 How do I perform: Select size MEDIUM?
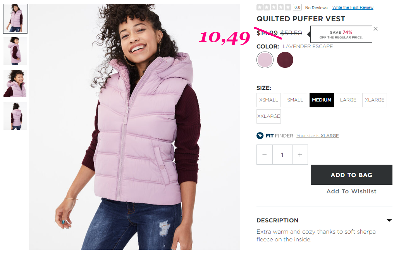click(322, 100)
